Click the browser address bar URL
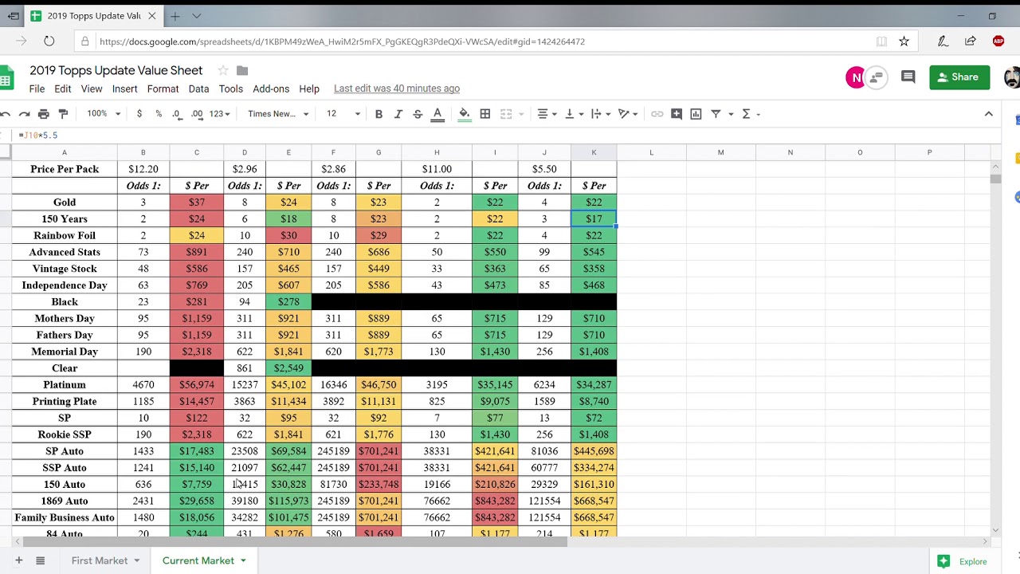Viewport: 1020px width, 574px height. 343,41
